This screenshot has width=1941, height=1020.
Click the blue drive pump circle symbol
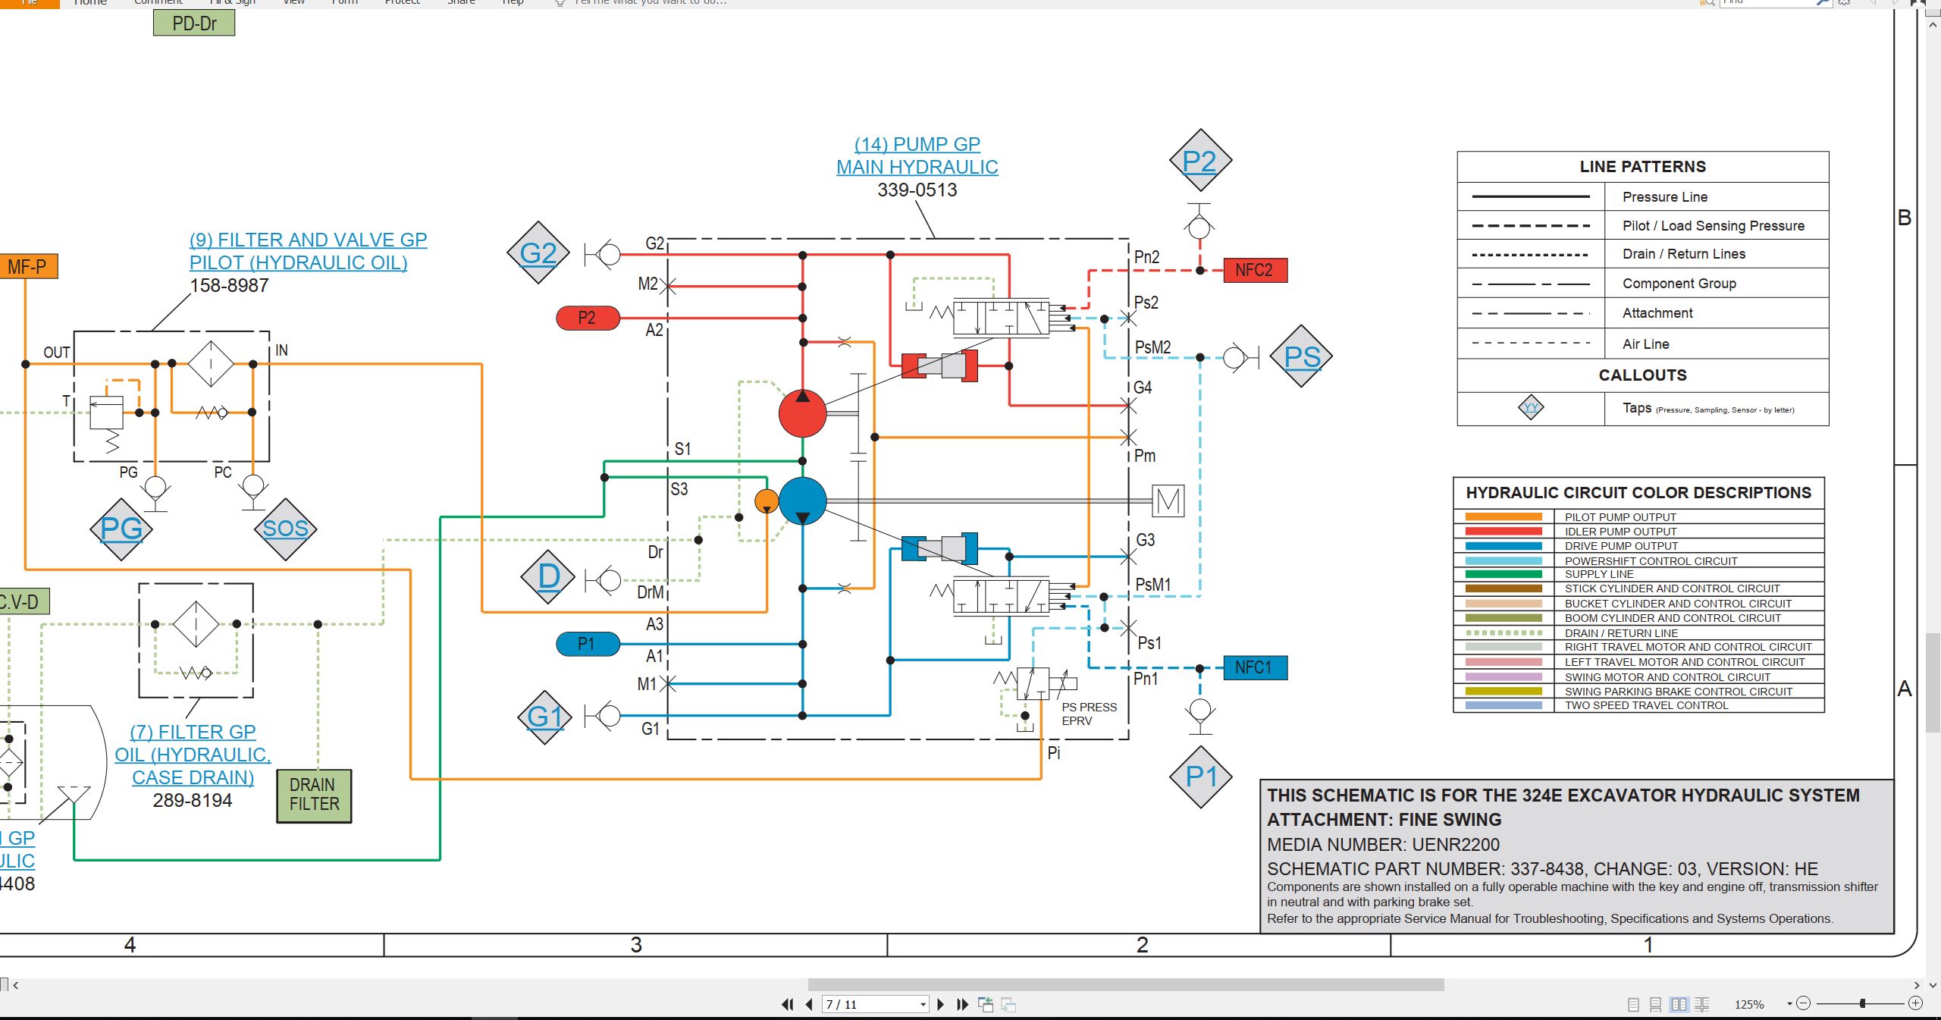(x=802, y=501)
